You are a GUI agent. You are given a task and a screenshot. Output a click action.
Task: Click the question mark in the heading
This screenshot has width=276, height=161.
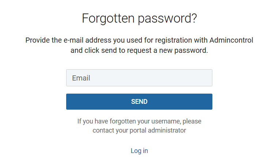coord(194,18)
